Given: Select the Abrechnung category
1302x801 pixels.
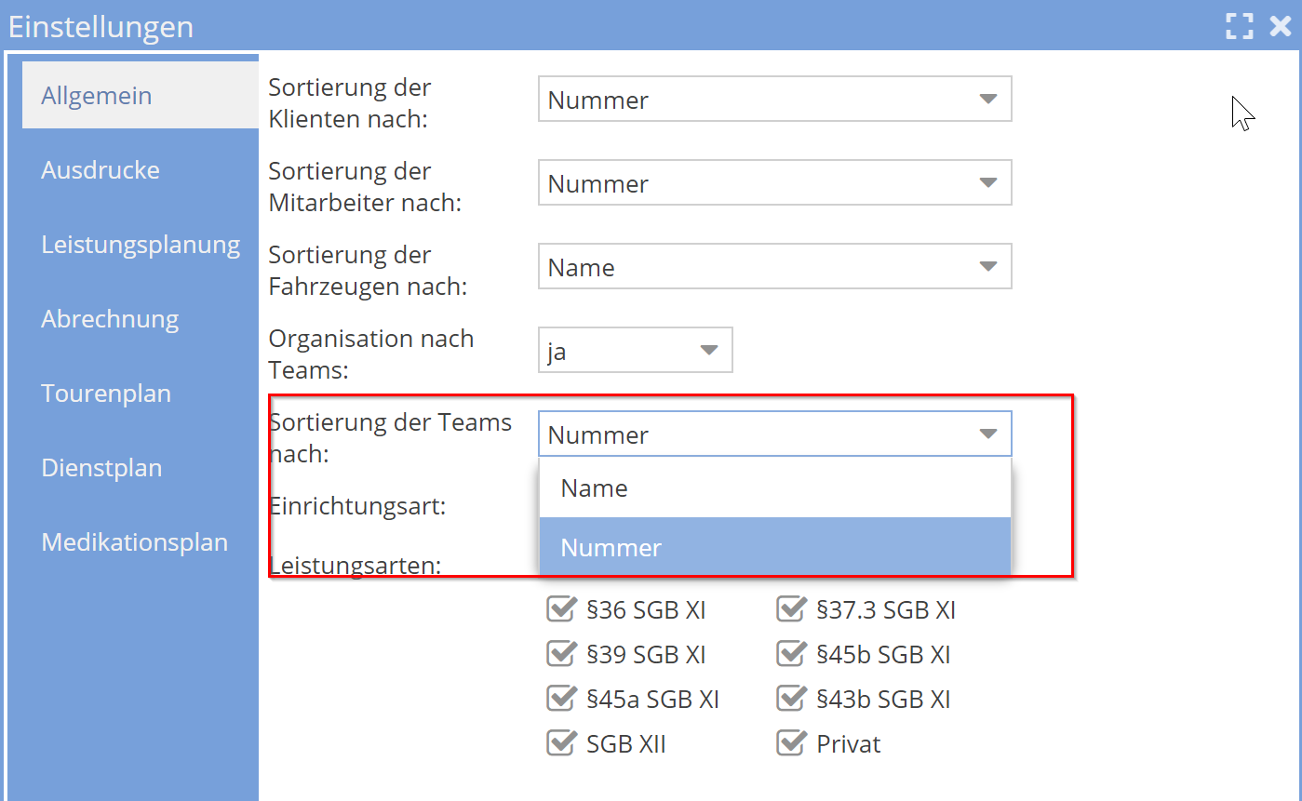Looking at the screenshot, I should click(110, 318).
